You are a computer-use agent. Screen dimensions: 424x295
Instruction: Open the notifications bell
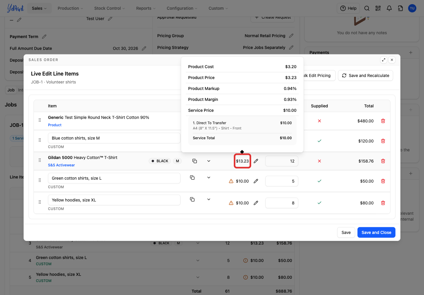pyautogui.click(x=389, y=8)
